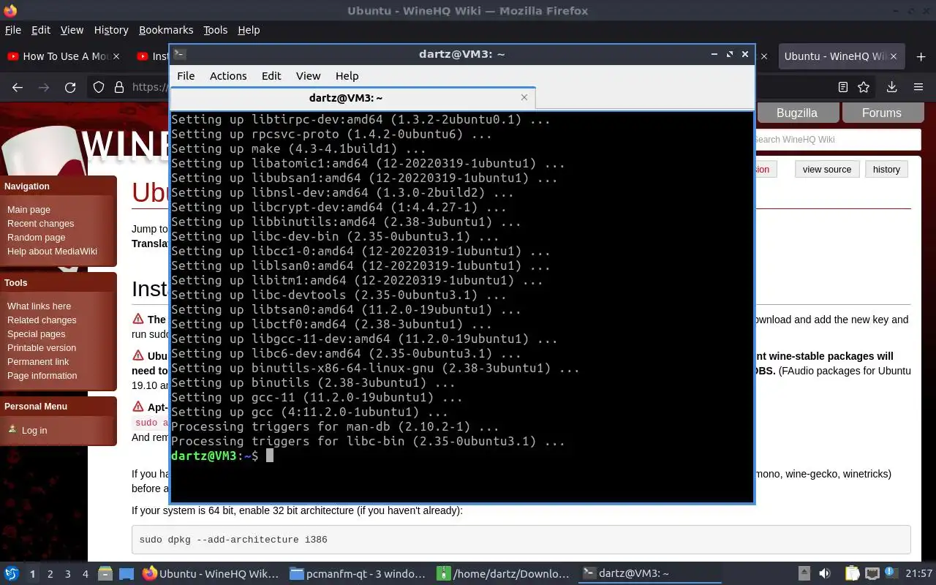Open Firefox Tools menu
The width and height of the screenshot is (936, 585).
215,30
